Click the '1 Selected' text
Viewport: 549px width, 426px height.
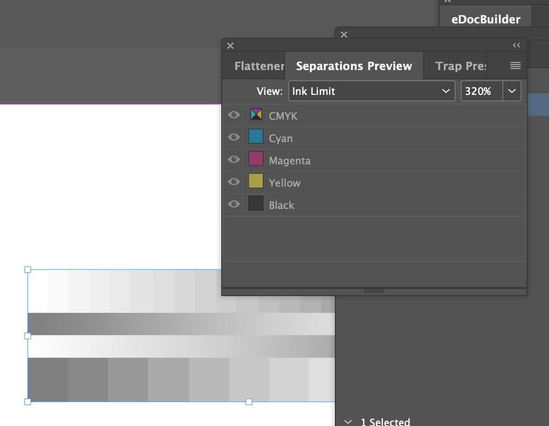click(x=385, y=422)
